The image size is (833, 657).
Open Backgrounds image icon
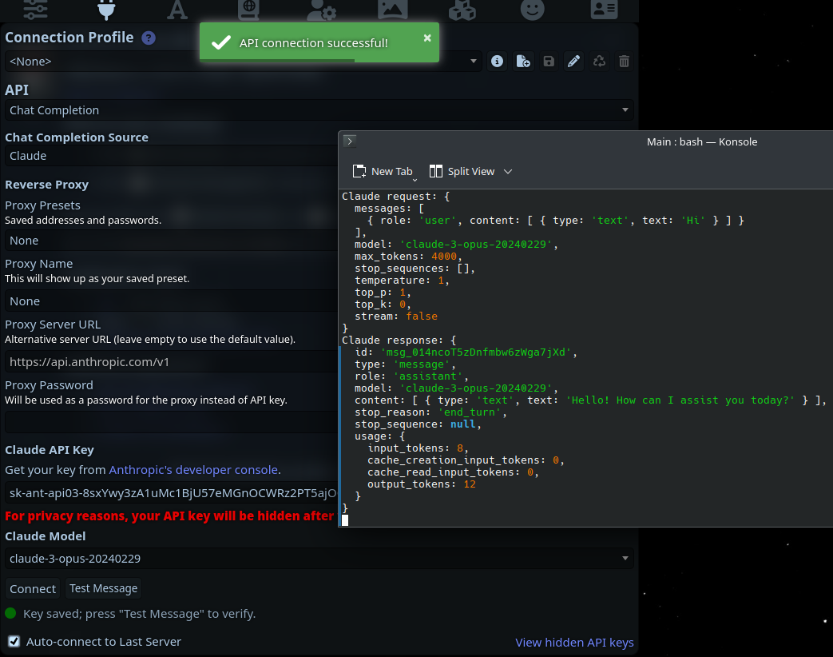(x=392, y=9)
